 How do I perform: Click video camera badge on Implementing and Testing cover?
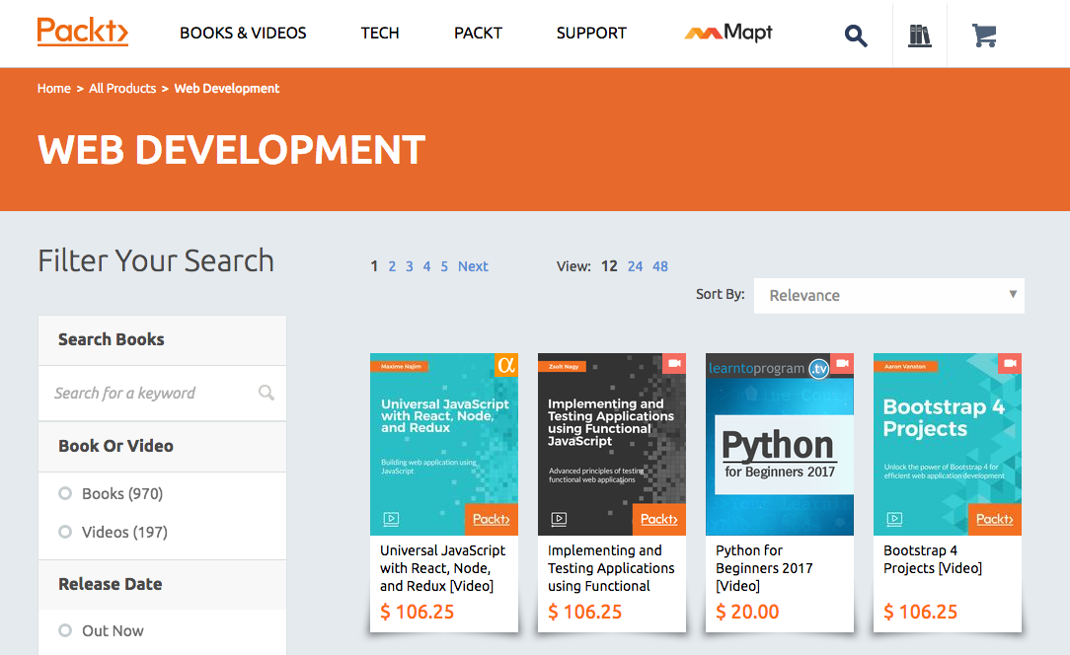[674, 363]
